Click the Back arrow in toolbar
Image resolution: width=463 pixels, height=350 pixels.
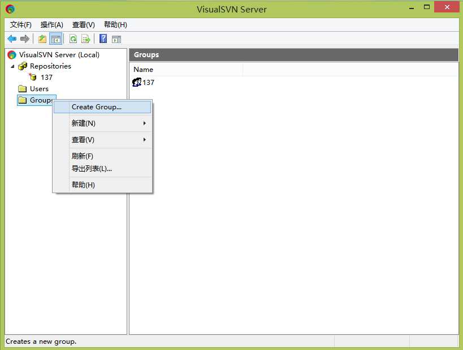pos(12,39)
